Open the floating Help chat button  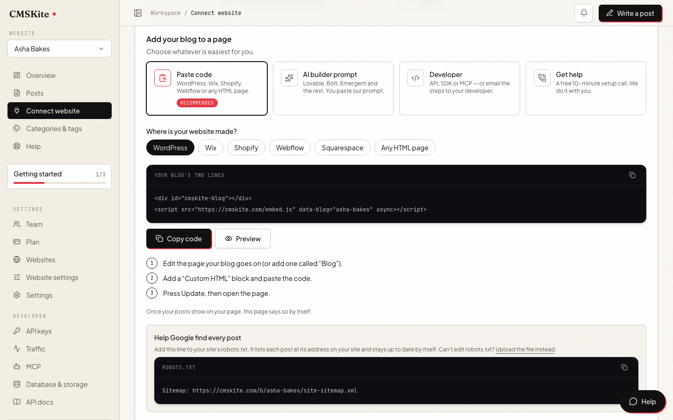643,401
